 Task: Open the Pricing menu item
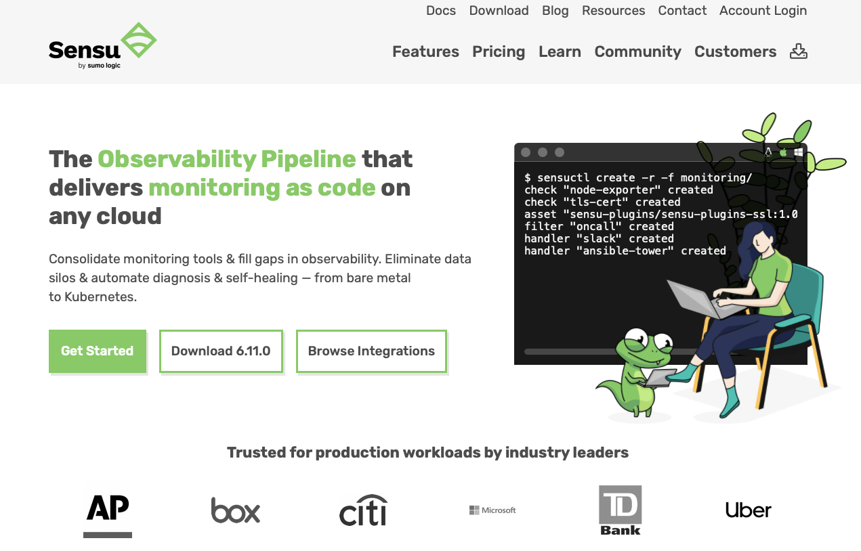pyautogui.click(x=499, y=51)
